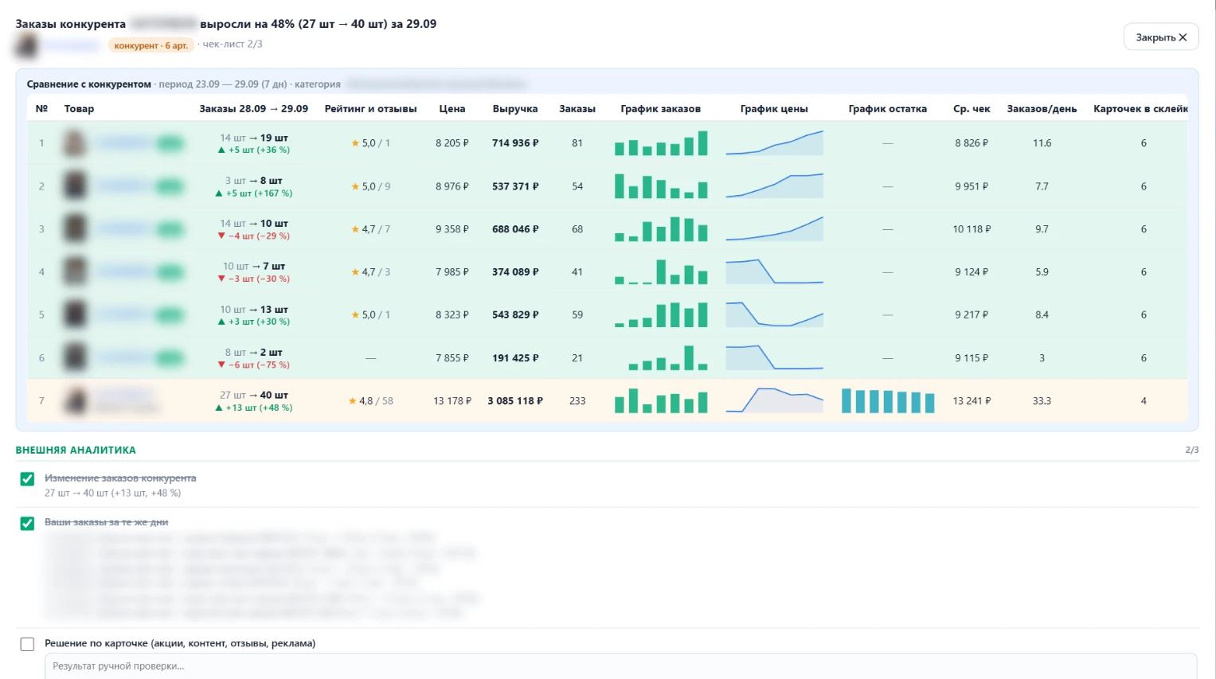
Task: Click price cell 13 178 ₽
Action: pyautogui.click(x=452, y=401)
